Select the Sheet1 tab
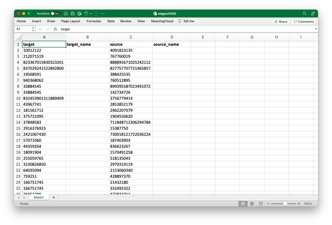Screen dimensions: 332x225 pyautogui.click(x=38, y=197)
